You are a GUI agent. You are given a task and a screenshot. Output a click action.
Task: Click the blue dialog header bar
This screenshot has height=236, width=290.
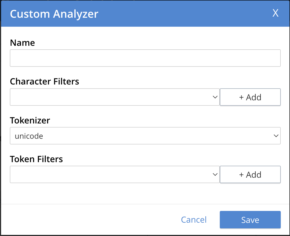click(177, 14)
